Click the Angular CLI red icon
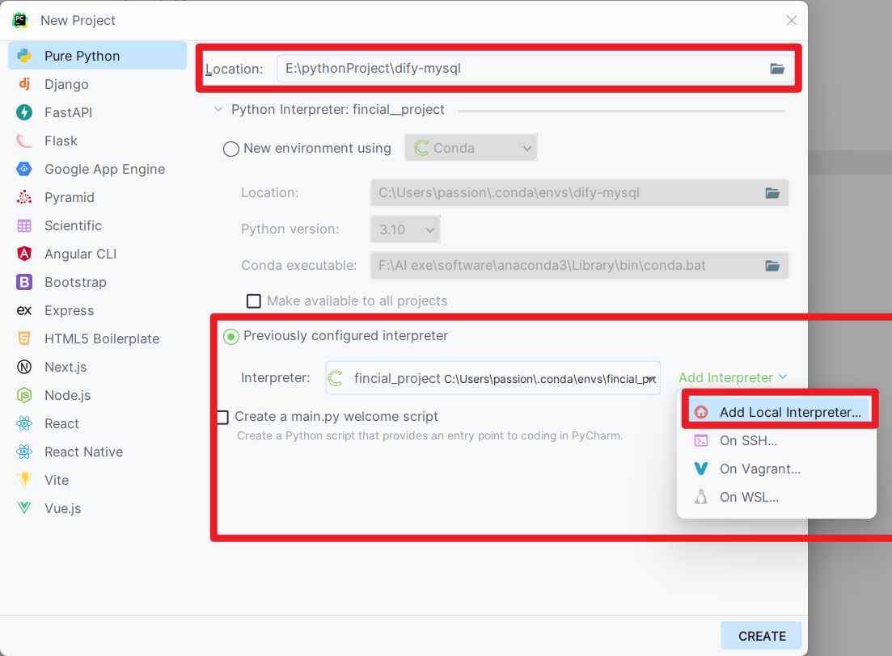 (24, 254)
